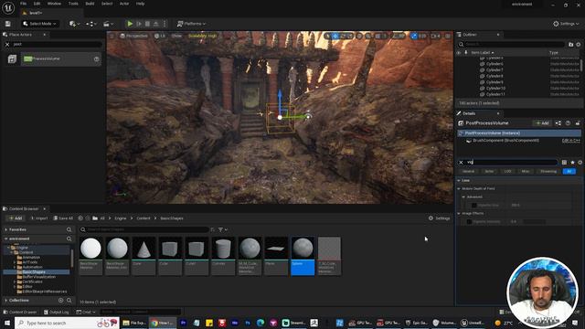The width and height of the screenshot is (585, 329).
Task: Open play options with the three-dot icon
Action: [x=165, y=24]
